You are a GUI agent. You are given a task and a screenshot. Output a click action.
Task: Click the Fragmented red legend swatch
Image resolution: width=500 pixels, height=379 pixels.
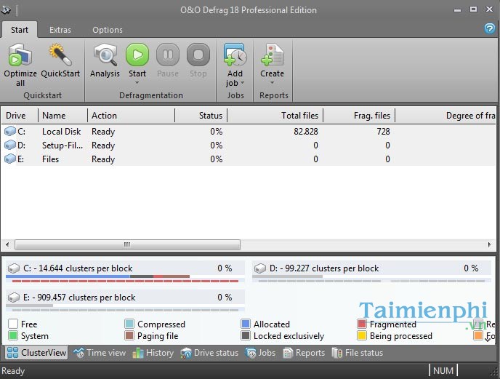[362, 324]
